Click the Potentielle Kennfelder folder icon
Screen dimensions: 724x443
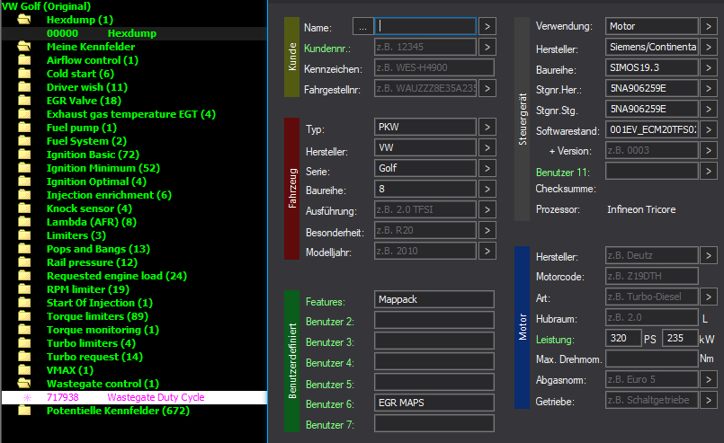tap(24, 411)
